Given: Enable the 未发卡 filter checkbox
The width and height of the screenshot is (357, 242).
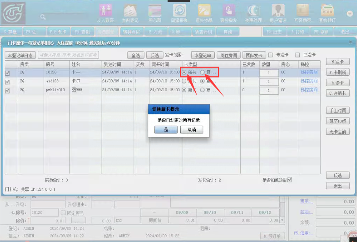Looking at the screenshot, I should (x=271, y=55).
